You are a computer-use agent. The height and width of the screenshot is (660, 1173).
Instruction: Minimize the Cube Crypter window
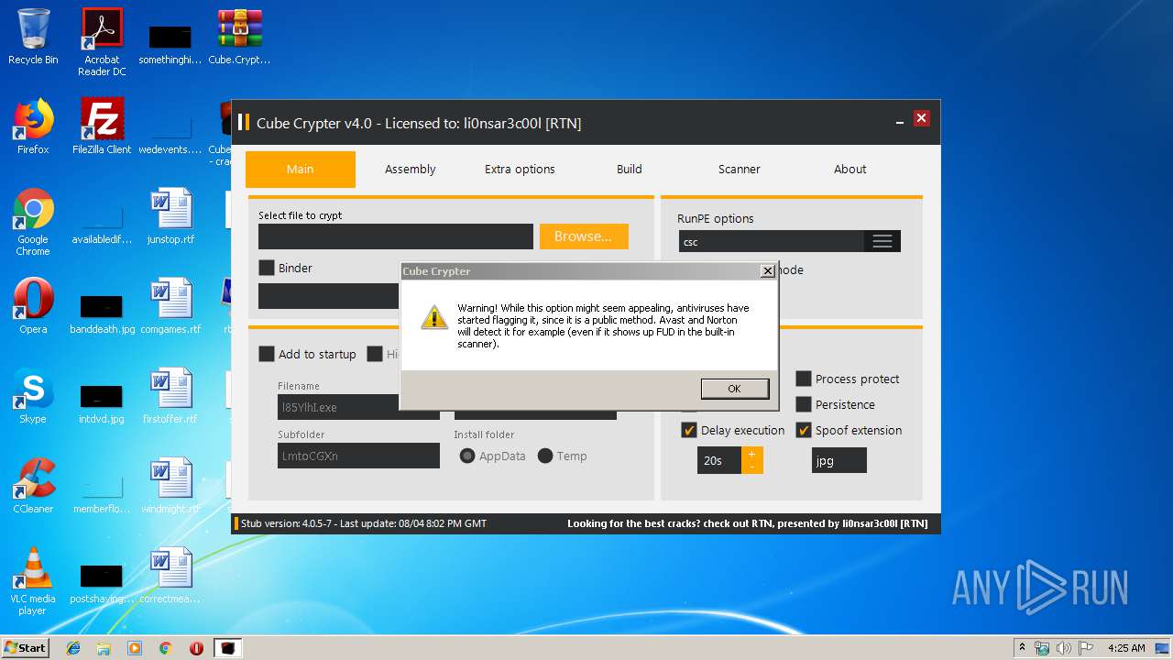[899, 121]
